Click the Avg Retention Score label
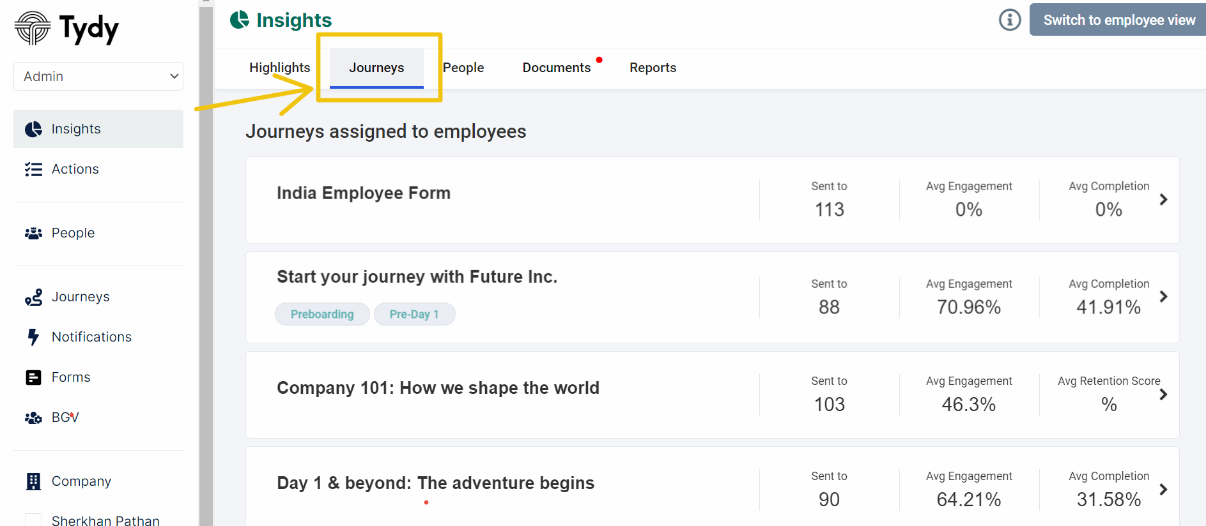 (x=1108, y=381)
